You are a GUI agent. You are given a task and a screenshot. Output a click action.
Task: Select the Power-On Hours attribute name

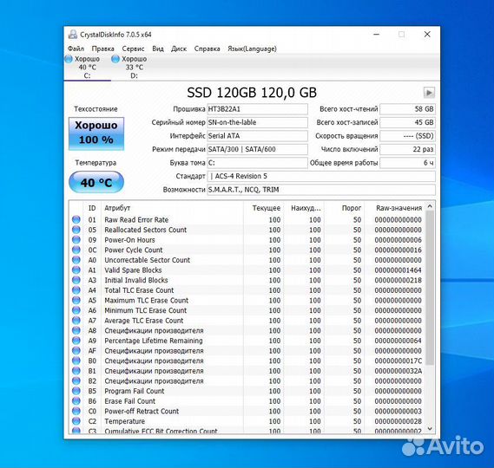tap(130, 240)
